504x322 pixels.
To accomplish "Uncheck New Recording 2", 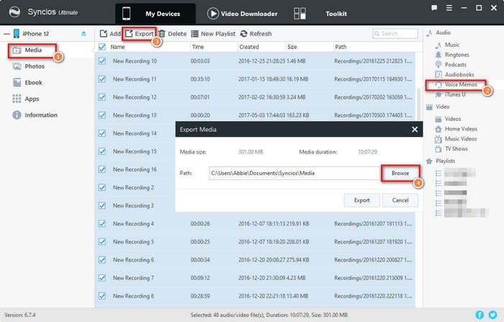I will point(102,187).
